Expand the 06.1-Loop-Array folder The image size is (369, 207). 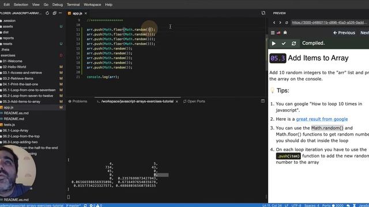pos(16,131)
